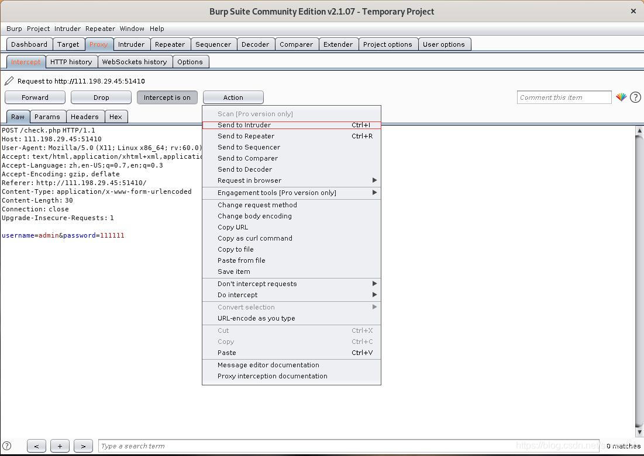Open the HTTP history sub-tab
644x456 pixels.
pyautogui.click(x=71, y=62)
